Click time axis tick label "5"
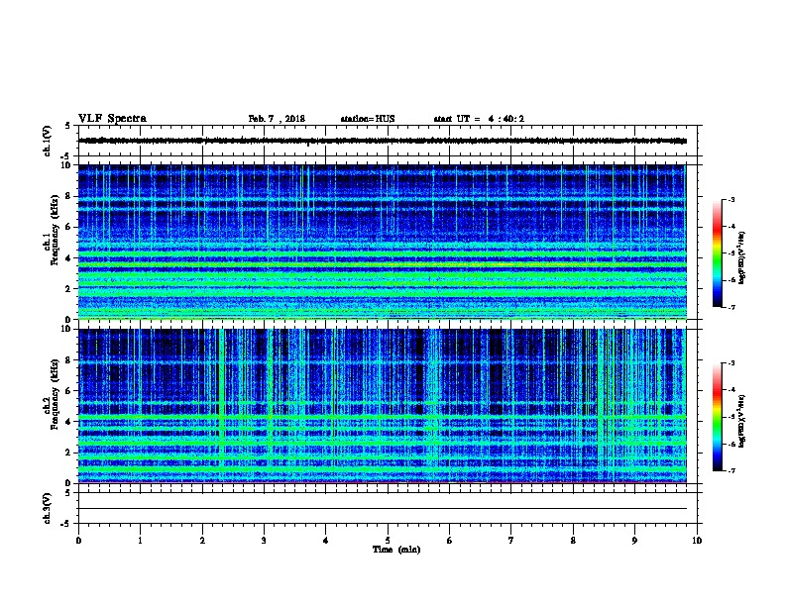 [388, 541]
